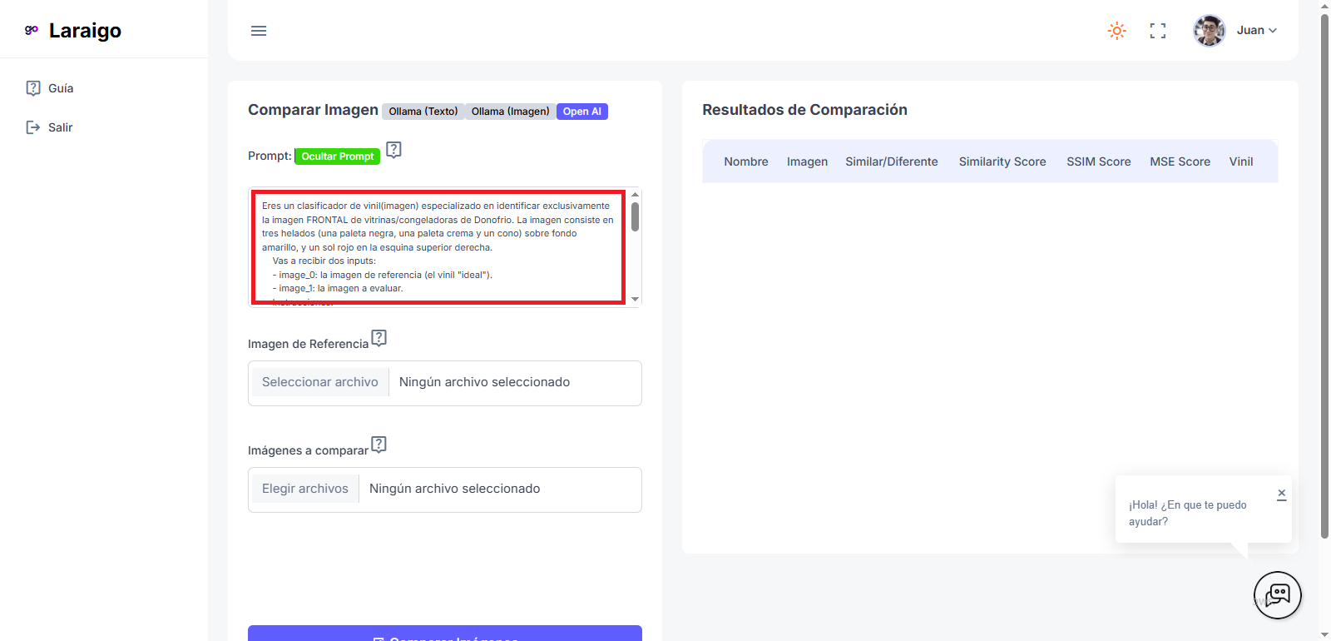Click Salir to log out
This screenshot has height=641, width=1331.
point(60,127)
